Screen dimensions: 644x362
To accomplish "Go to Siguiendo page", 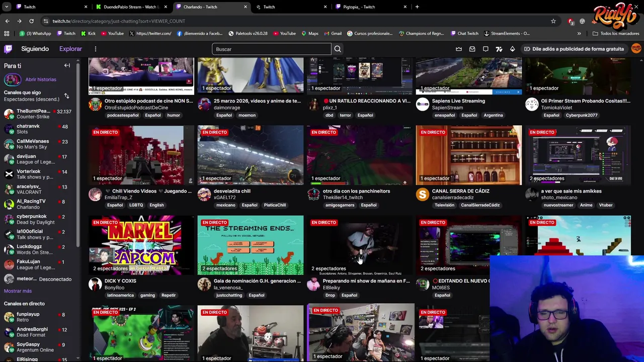I will 35,49.
